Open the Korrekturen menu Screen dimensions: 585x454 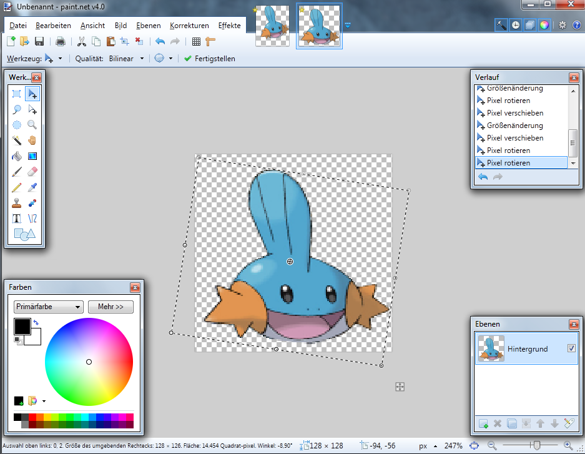[189, 26]
